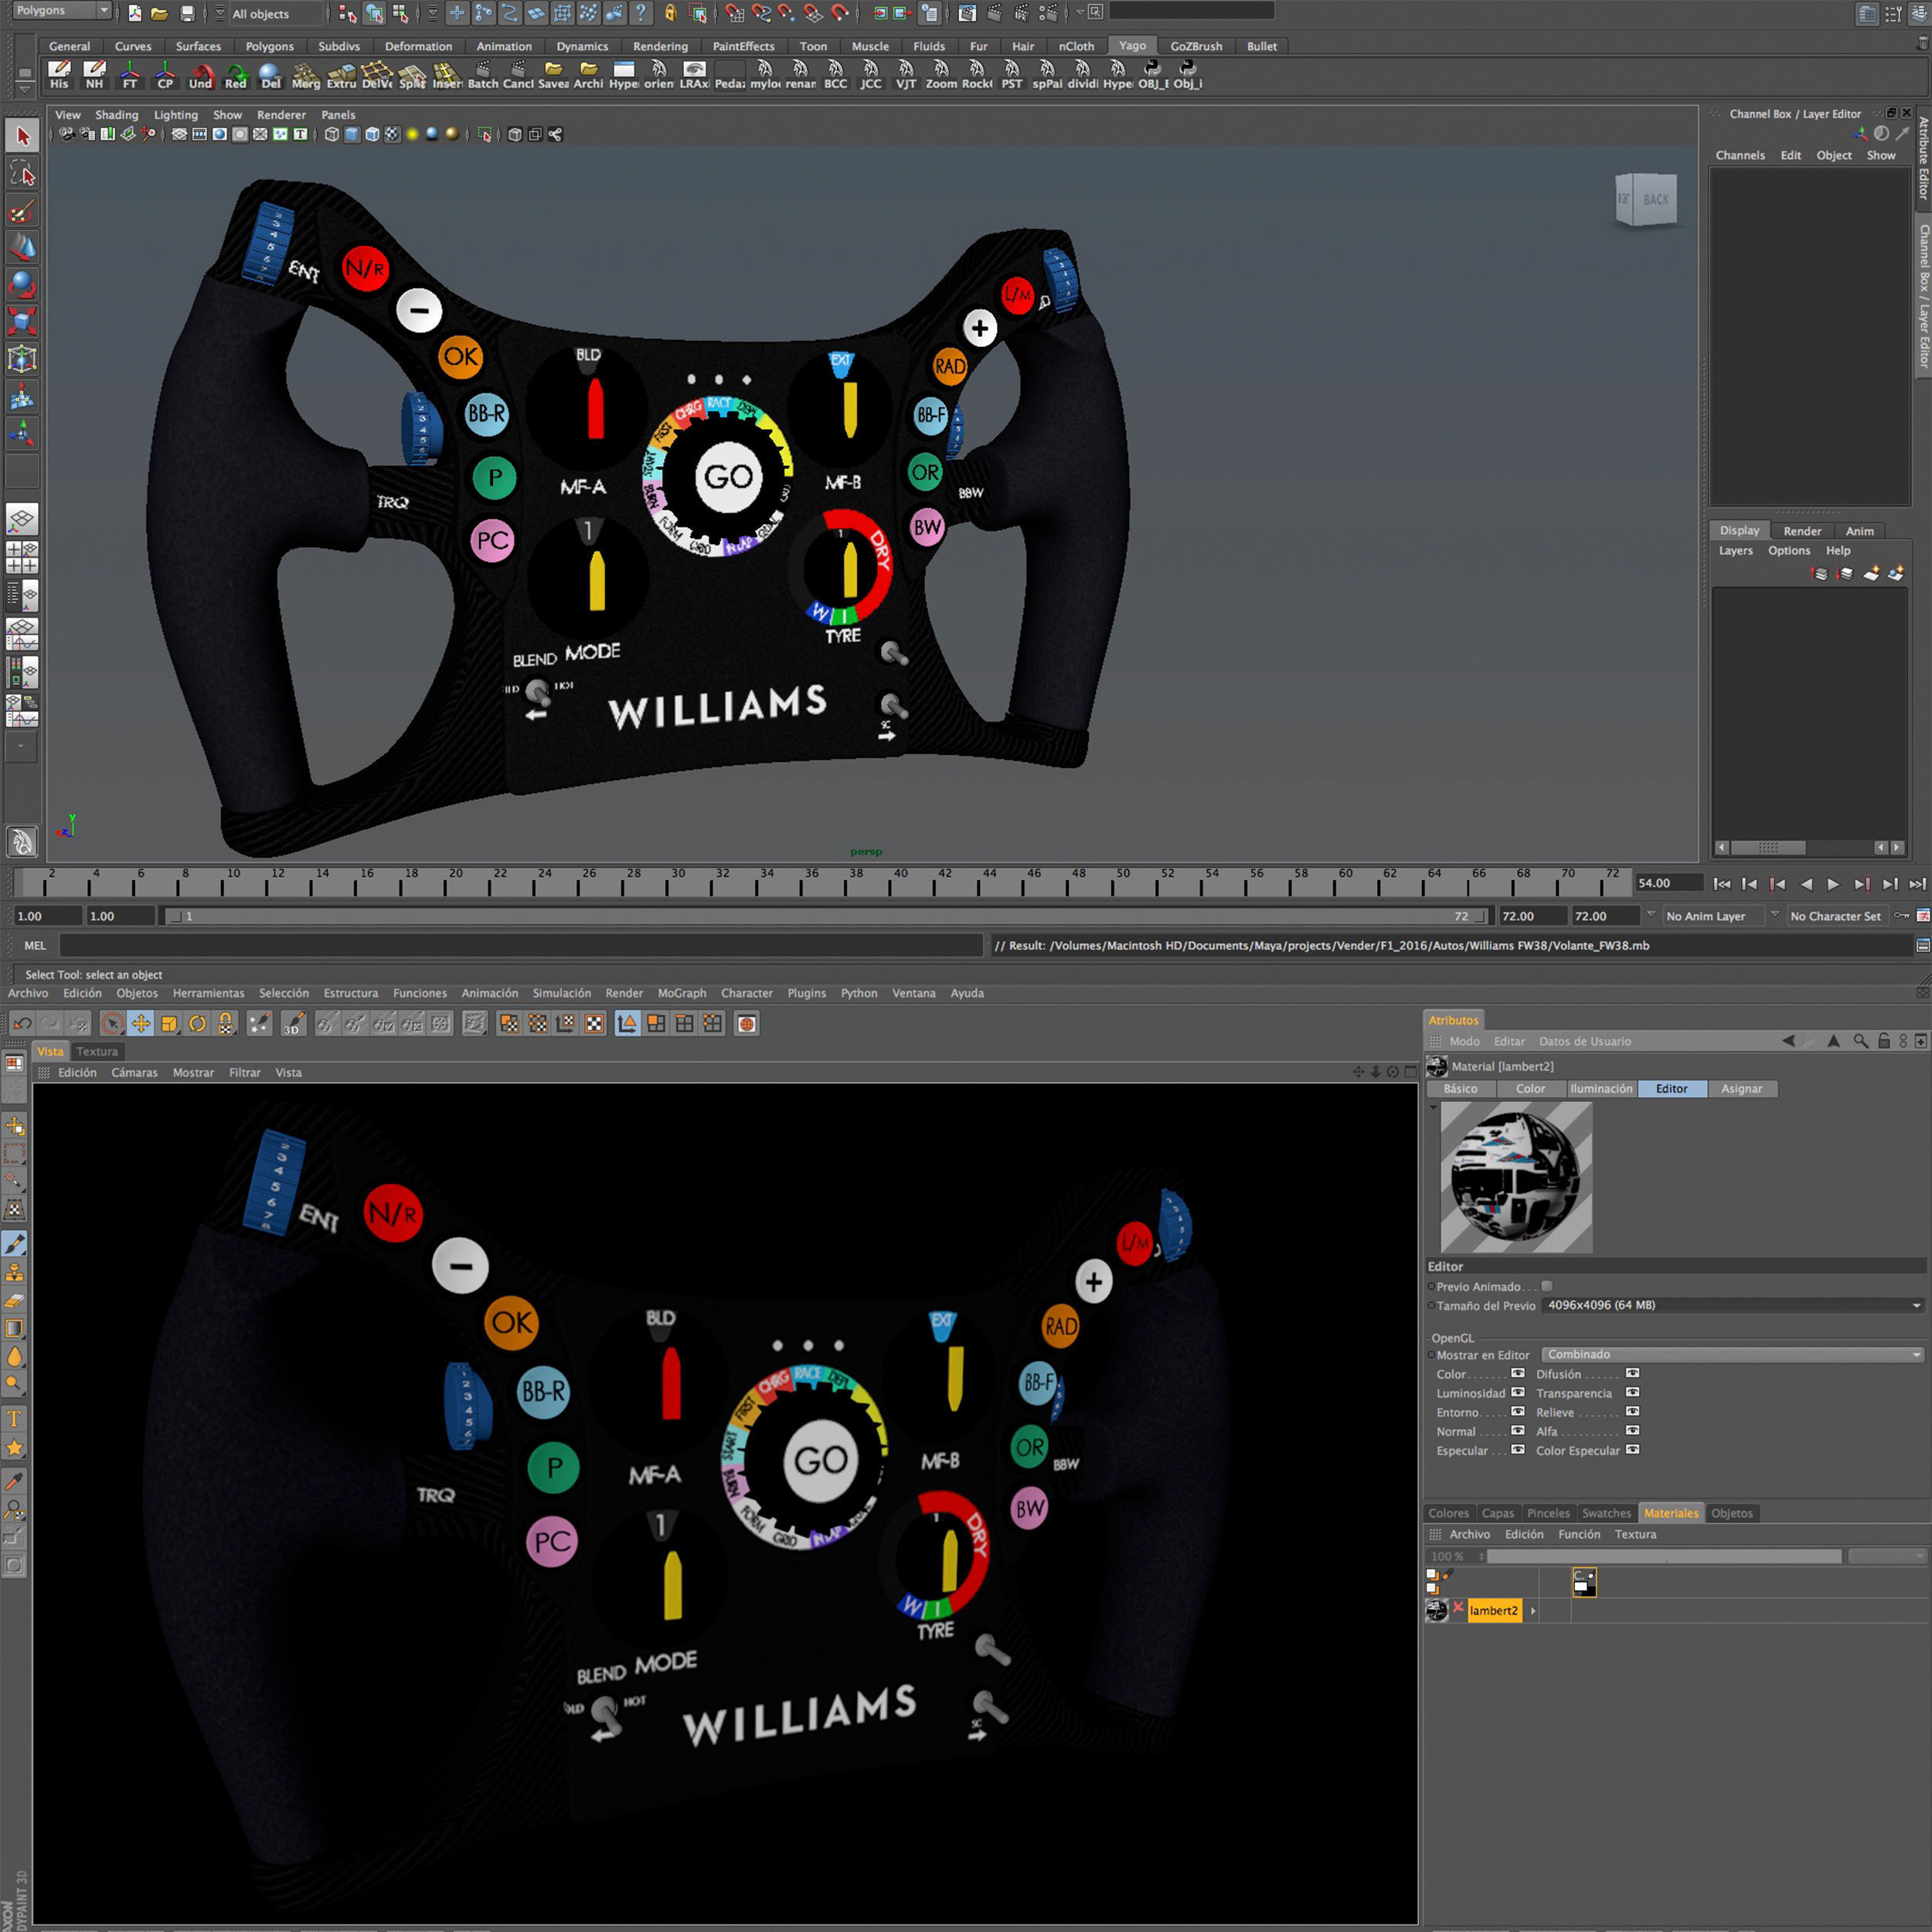Click the Open Scene folder icon
1932x1932 pixels.
click(x=159, y=13)
